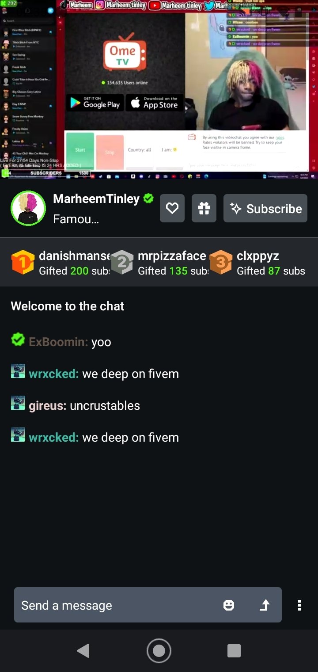Tap the heart follow icon

[x=172, y=208]
